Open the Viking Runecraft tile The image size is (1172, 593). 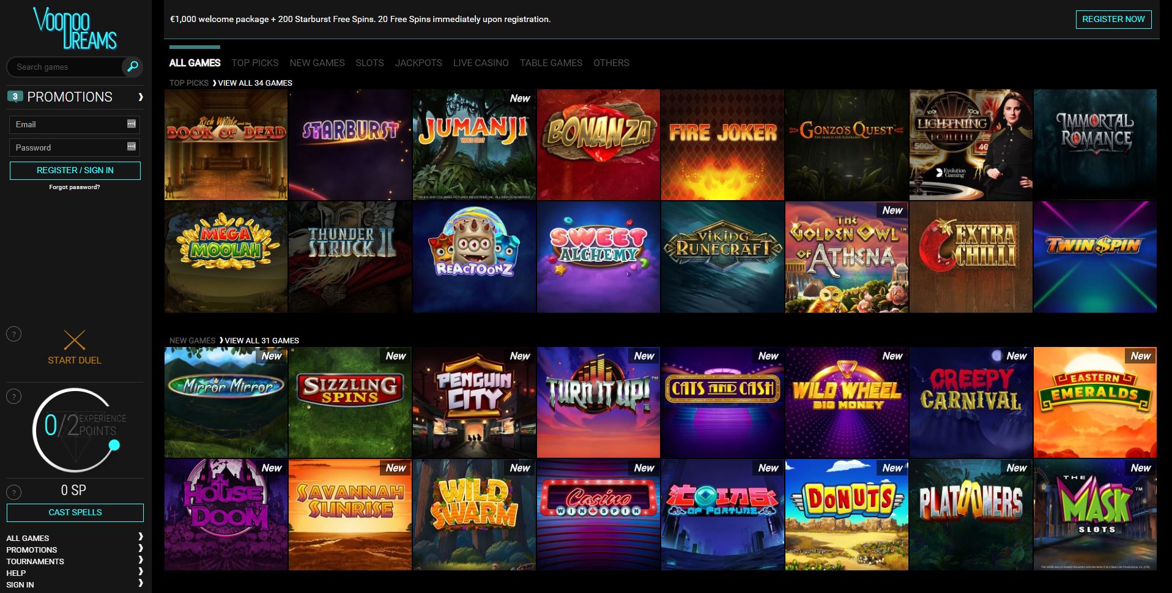tap(722, 257)
